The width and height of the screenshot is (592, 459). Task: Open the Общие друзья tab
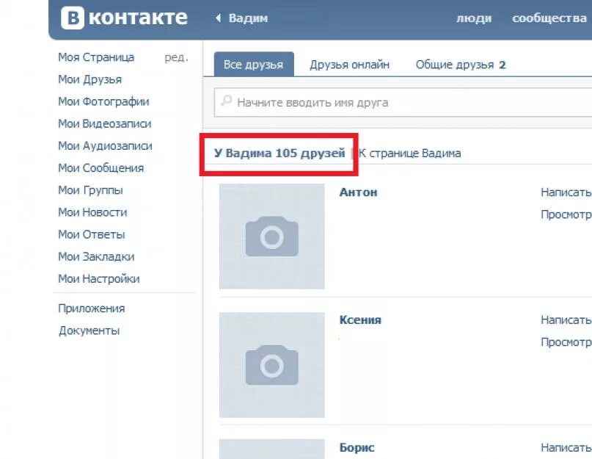tap(461, 65)
